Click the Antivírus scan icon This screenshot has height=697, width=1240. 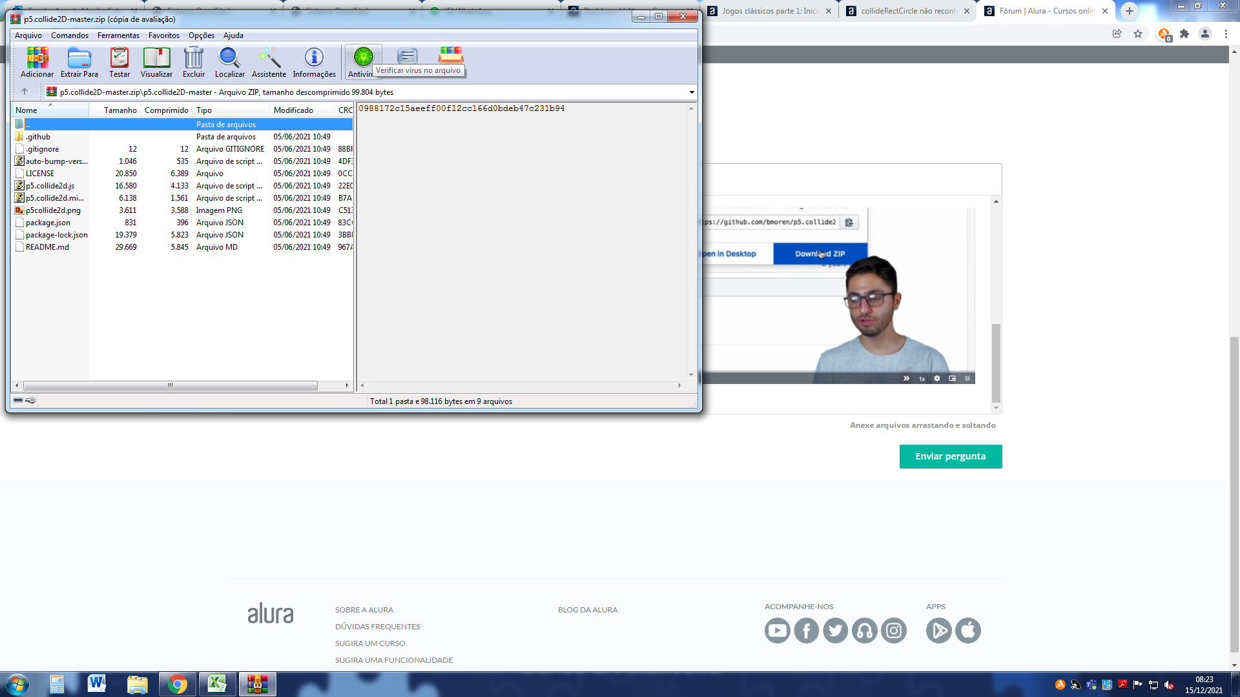coord(363,61)
